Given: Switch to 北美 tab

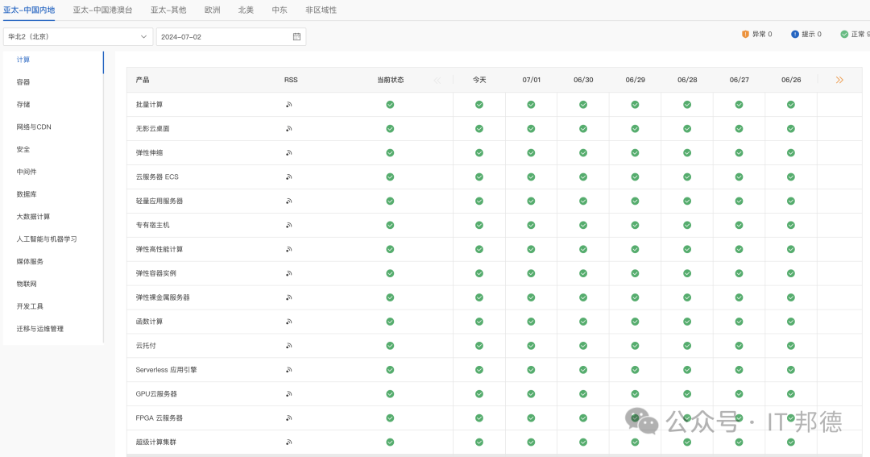Looking at the screenshot, I should 246,10.
